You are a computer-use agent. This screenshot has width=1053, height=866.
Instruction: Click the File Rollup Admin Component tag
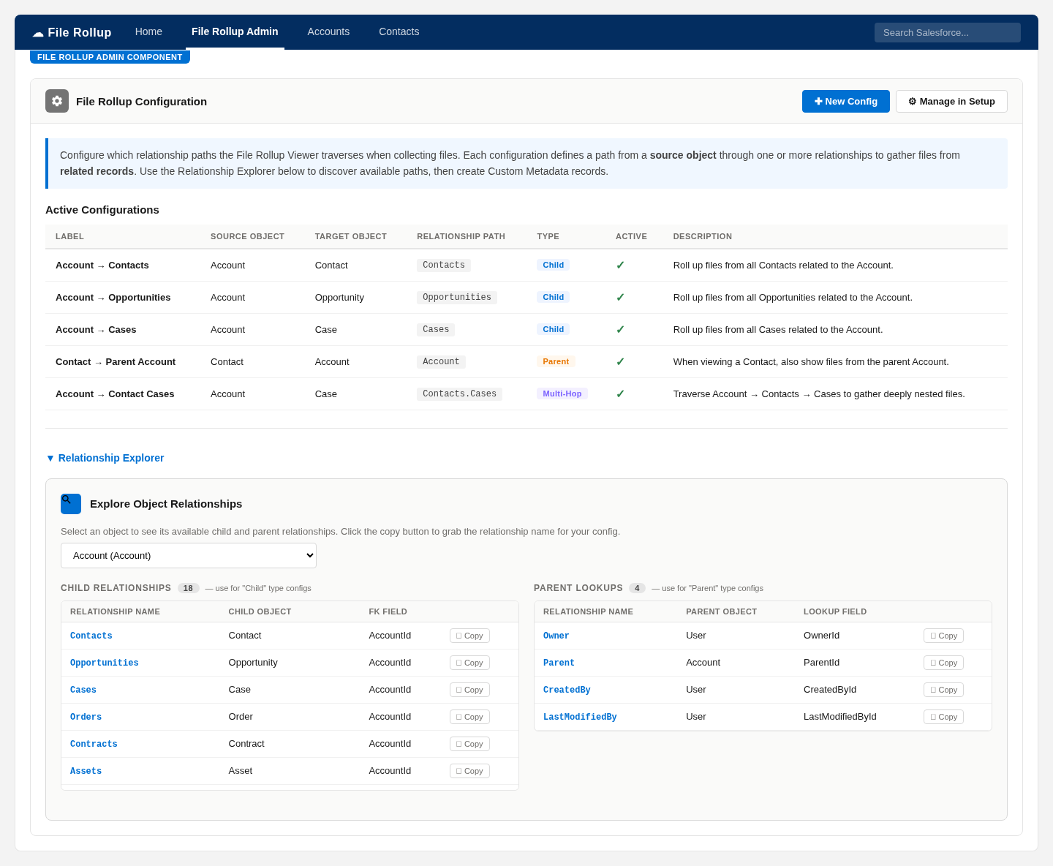(110, 57)
